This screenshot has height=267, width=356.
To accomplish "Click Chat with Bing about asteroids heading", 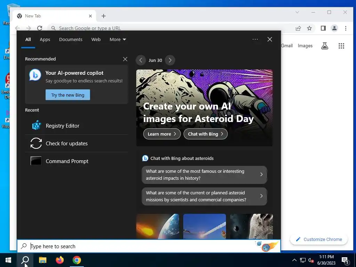I will [182, 158].
